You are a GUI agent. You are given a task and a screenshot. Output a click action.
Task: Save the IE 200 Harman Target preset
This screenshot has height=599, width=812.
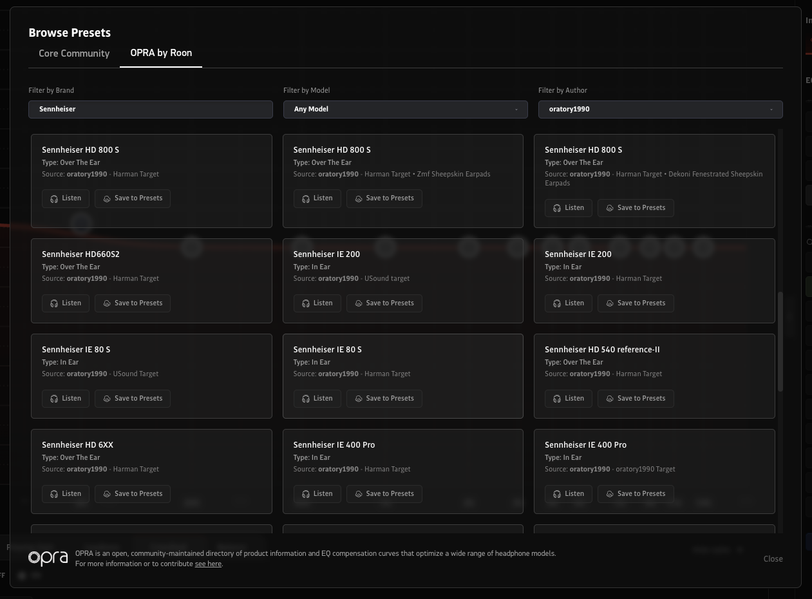[636, 303]
